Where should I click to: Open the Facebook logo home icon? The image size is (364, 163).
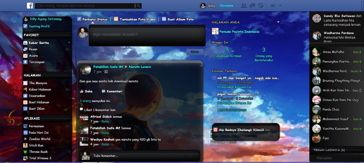tap(30, 6)
